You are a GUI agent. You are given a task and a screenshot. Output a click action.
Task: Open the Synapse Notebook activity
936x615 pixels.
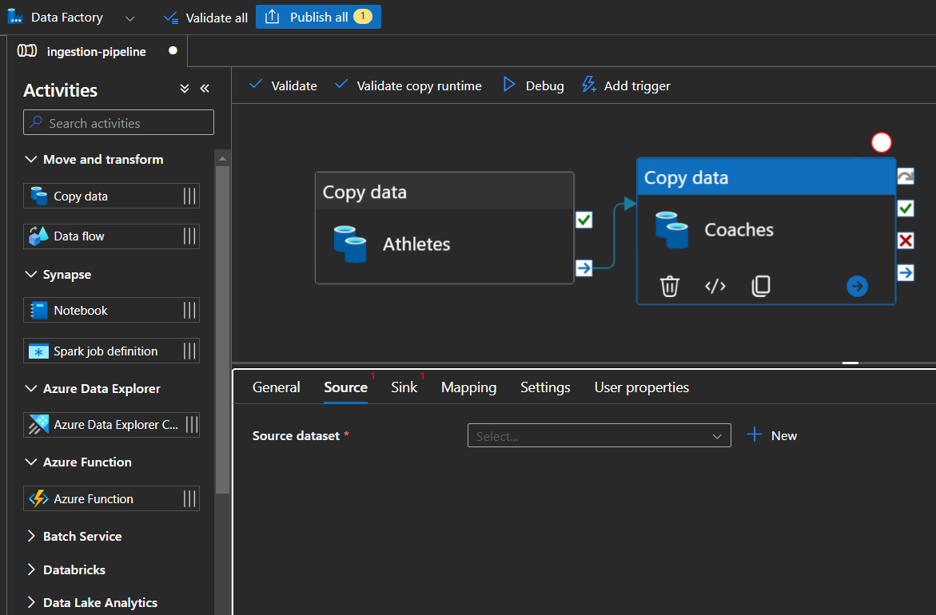tap(111, 310)
